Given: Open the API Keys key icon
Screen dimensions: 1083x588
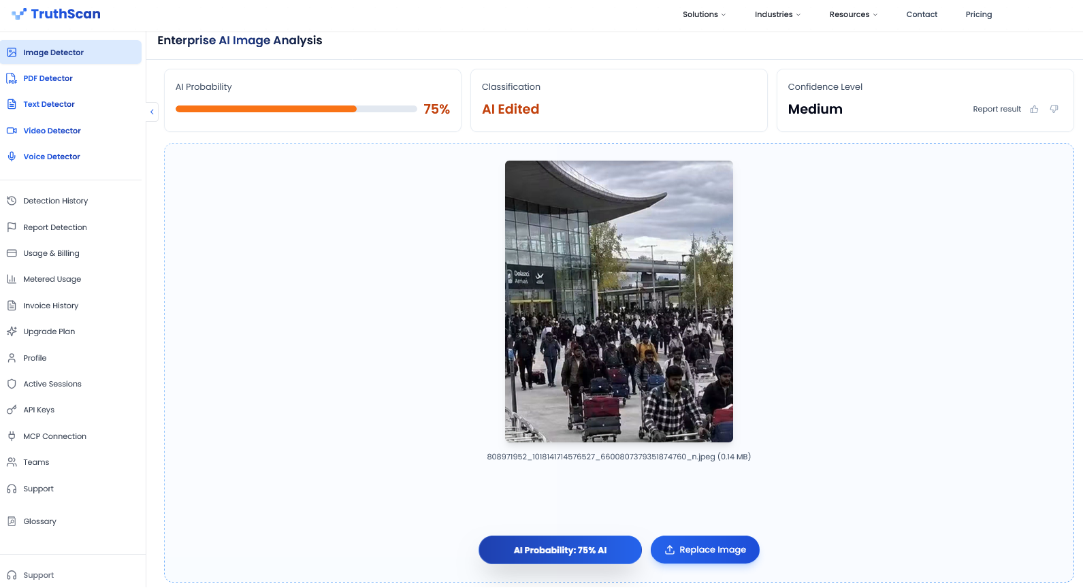Looking at the screenshot, I should 12,410.
